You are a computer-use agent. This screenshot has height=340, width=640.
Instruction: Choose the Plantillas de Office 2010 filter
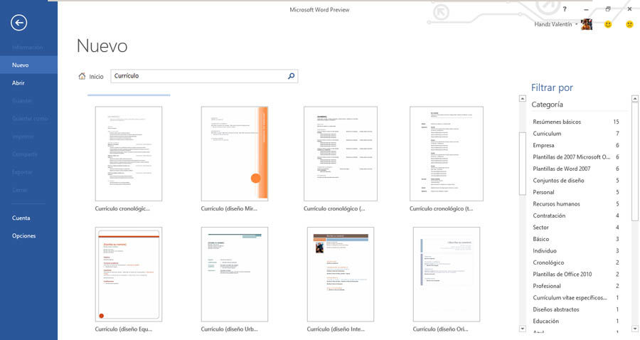[562, 275]
